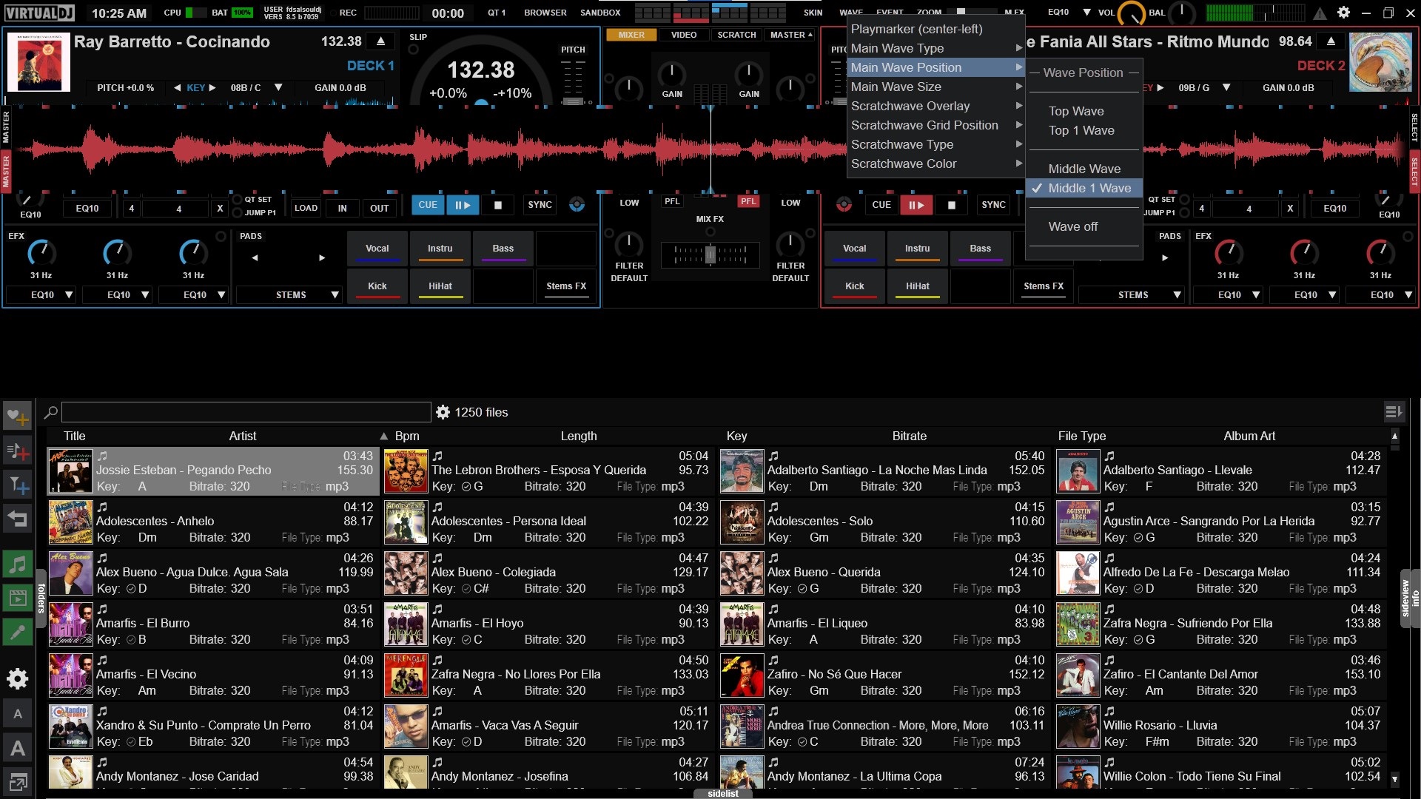
Task: Switch to the VIDEO tab
Action: [684, 35]
